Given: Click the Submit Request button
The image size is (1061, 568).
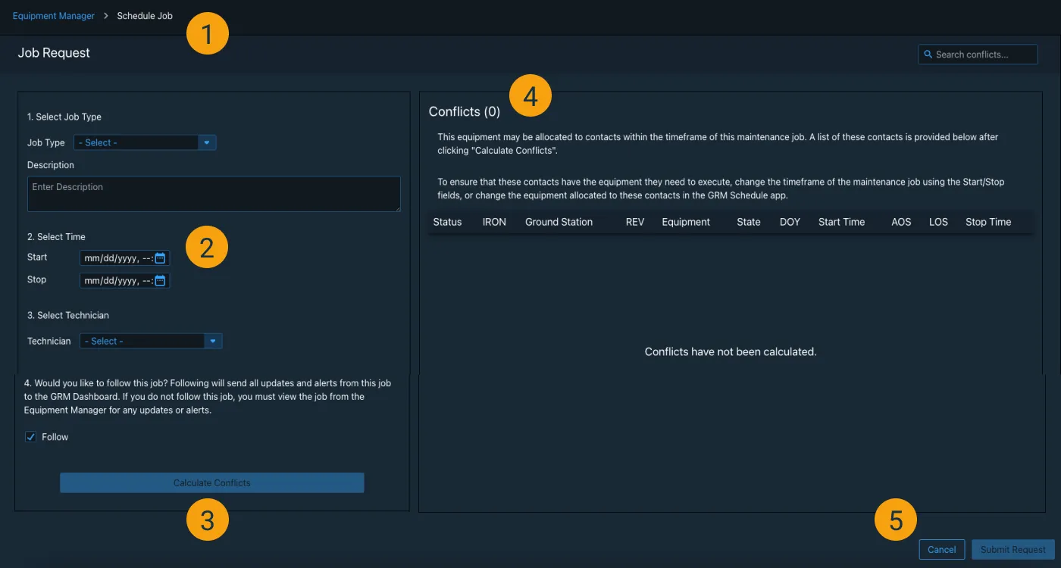Looking at the screenshot, I should click(x=1012, y=550).
